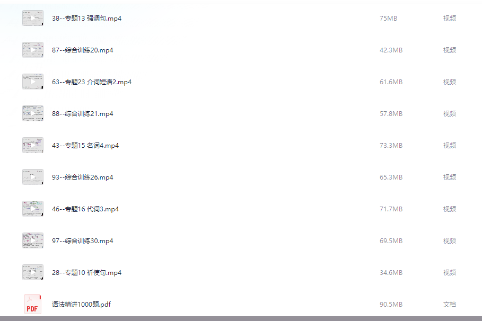Image resolution: width=482 pixels, height=321 pixels.
Task: Click file name 43--专题15 名词4.mp4
Action: point(85,146)
